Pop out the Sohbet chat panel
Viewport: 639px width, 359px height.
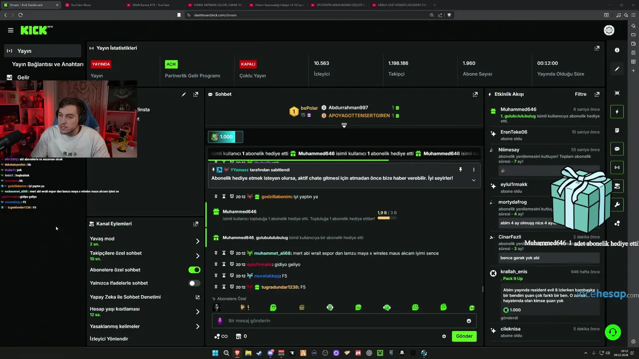475,94
